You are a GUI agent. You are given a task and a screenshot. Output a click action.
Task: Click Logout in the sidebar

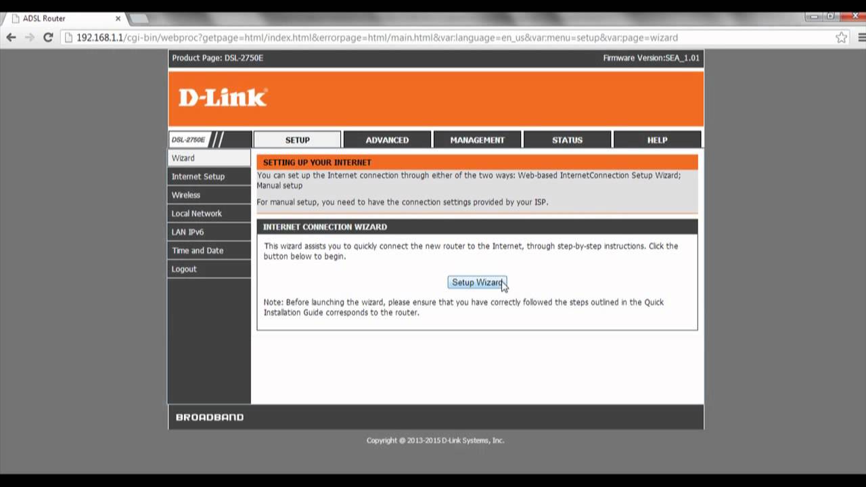[209, 269]
